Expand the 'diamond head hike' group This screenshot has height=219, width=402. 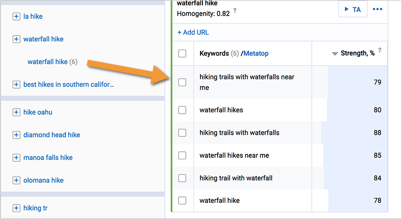(16, 135)
